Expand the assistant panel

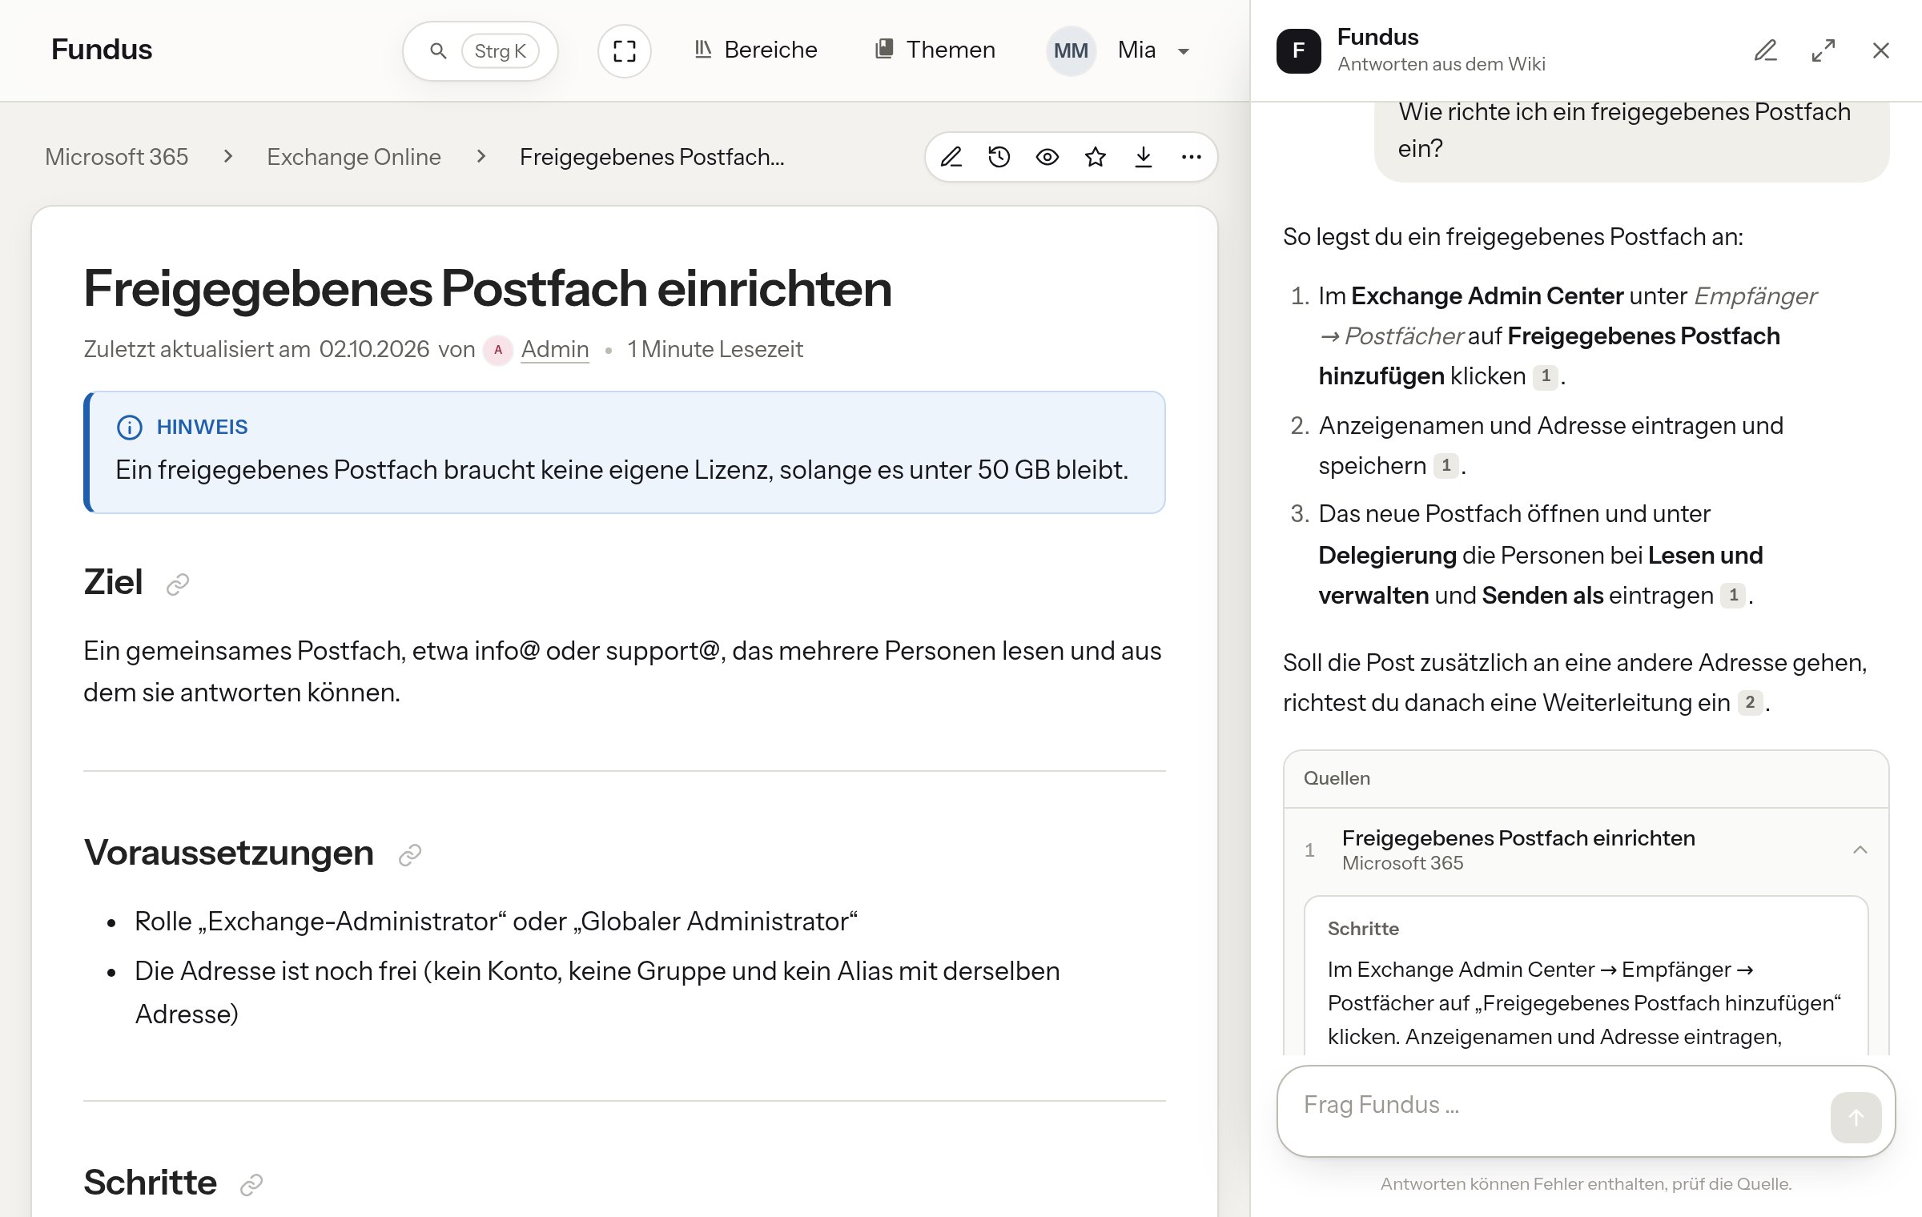pyautogui.click(x=1823, y=50)
